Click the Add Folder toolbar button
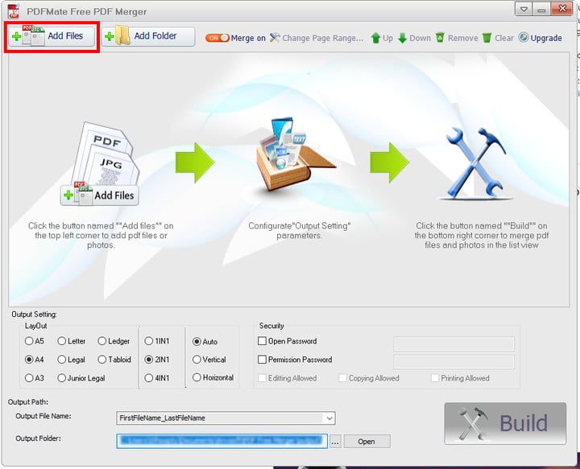This screenshot has width=580, height=469. [148, 36]
